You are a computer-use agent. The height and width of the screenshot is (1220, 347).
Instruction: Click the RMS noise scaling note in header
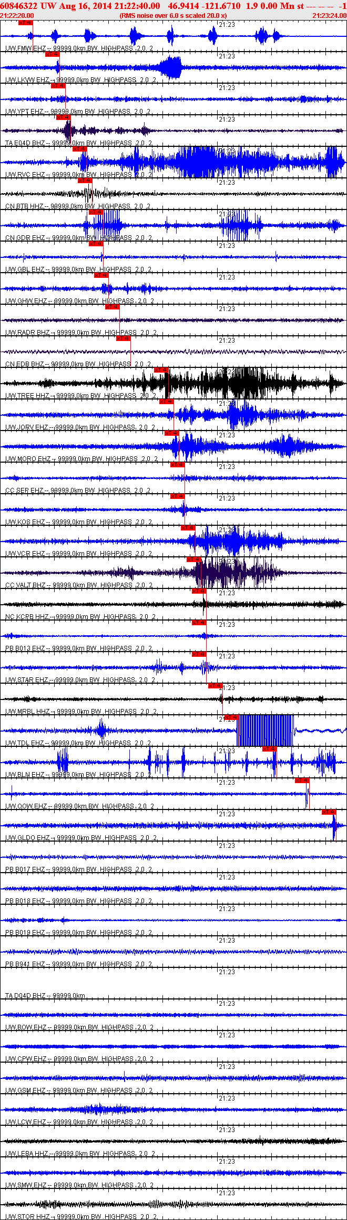[173, 16]
